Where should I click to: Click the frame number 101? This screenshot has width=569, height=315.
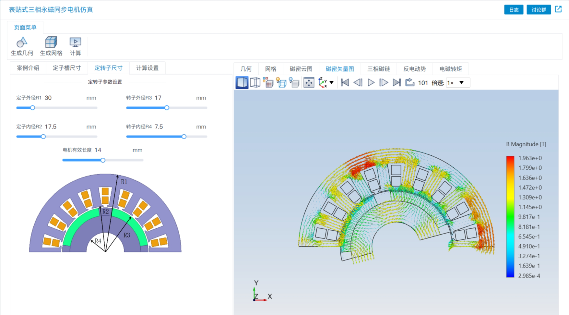click(x=423, y=83)
